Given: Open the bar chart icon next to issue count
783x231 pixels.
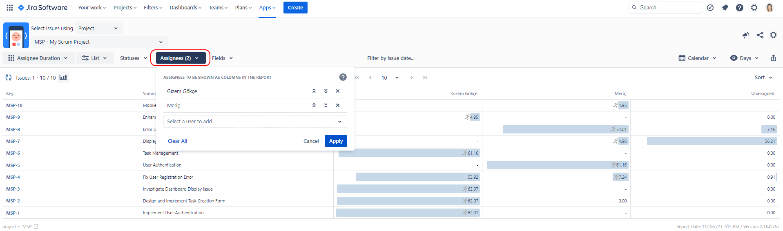Looking at the screenshot, I should pyautogui.click(x=63, y=78).
